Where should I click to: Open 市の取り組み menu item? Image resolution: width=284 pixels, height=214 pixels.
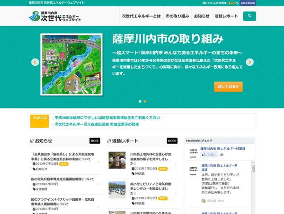coord(177,16)
